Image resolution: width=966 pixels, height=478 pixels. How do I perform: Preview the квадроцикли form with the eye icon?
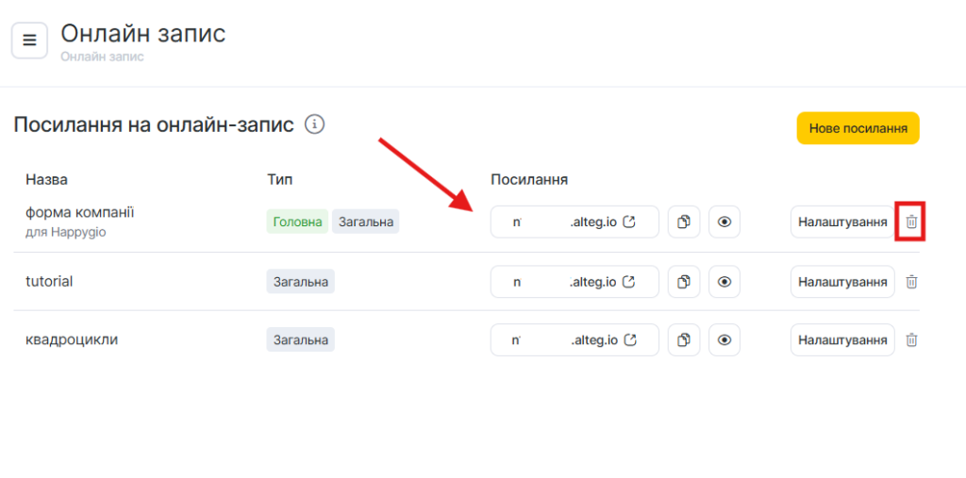[x=724, y=339]
